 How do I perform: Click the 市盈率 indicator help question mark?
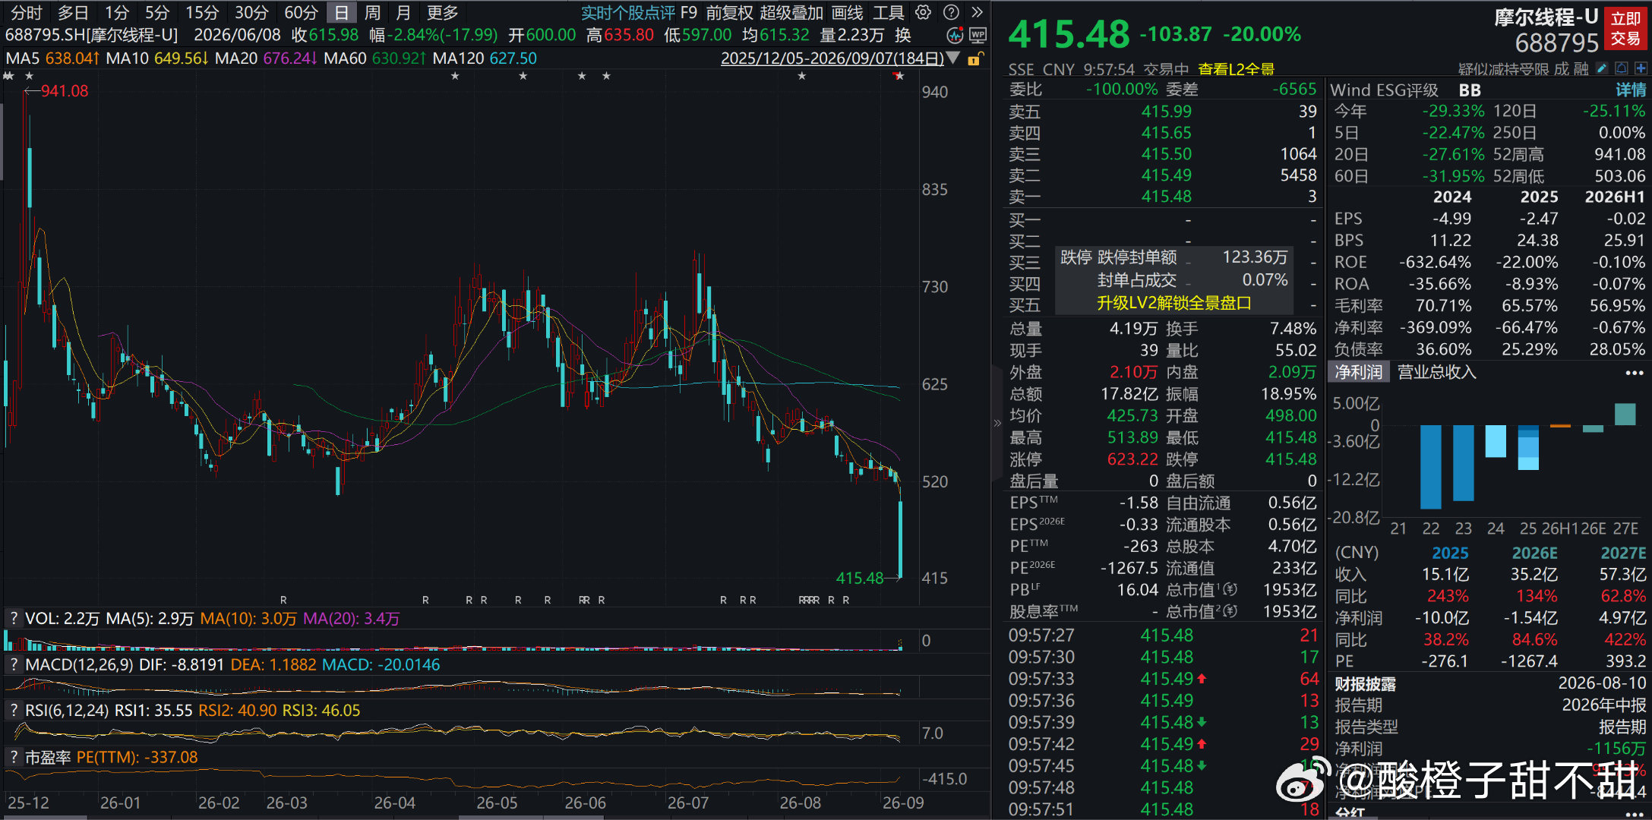[14, 757]
